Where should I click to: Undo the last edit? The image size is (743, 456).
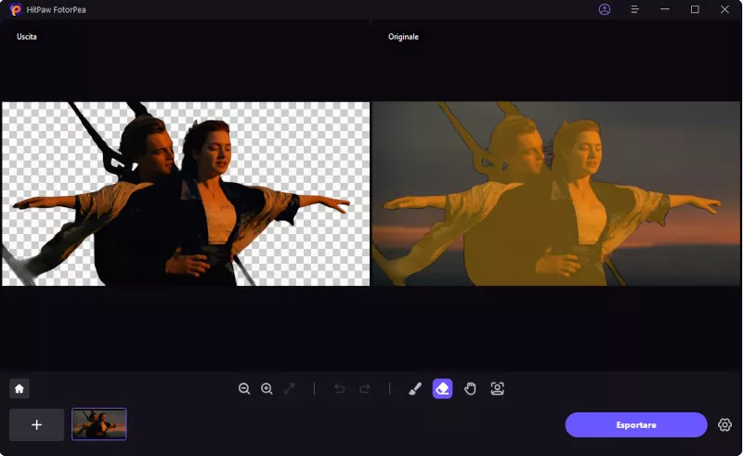click(339, 389)
